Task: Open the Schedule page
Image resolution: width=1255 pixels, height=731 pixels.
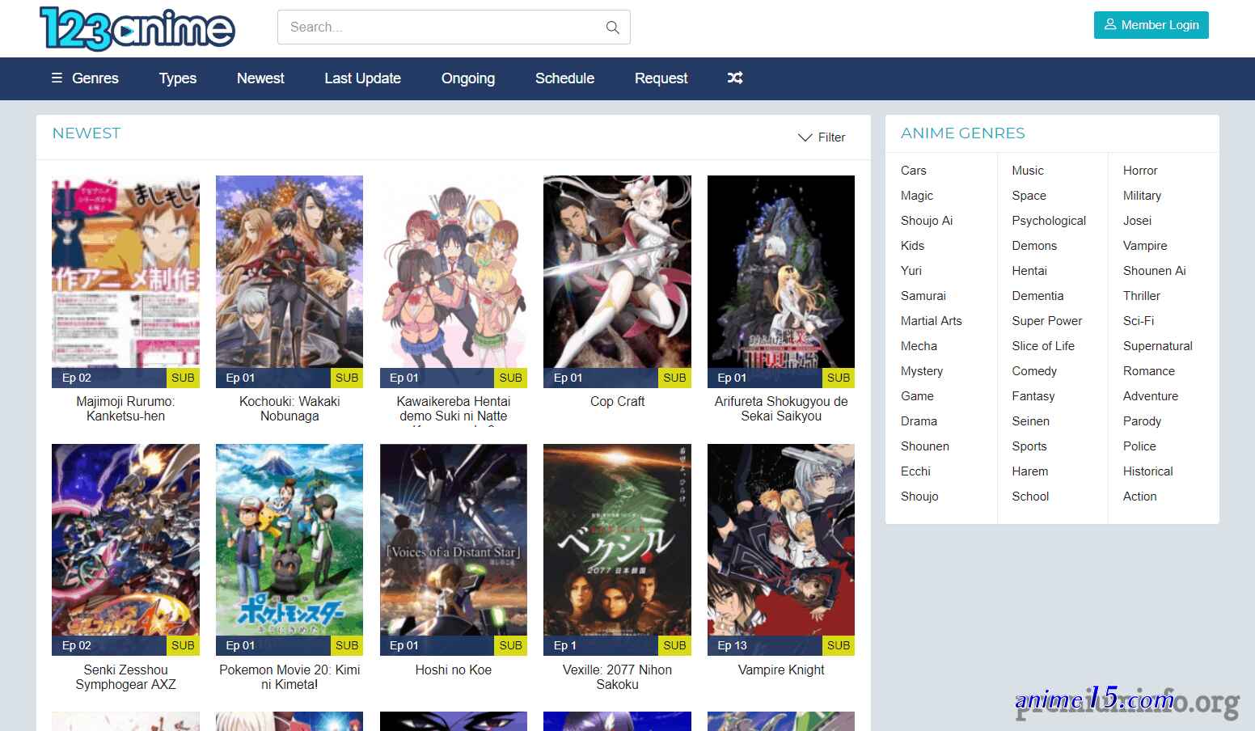Action: coord(564,78)
